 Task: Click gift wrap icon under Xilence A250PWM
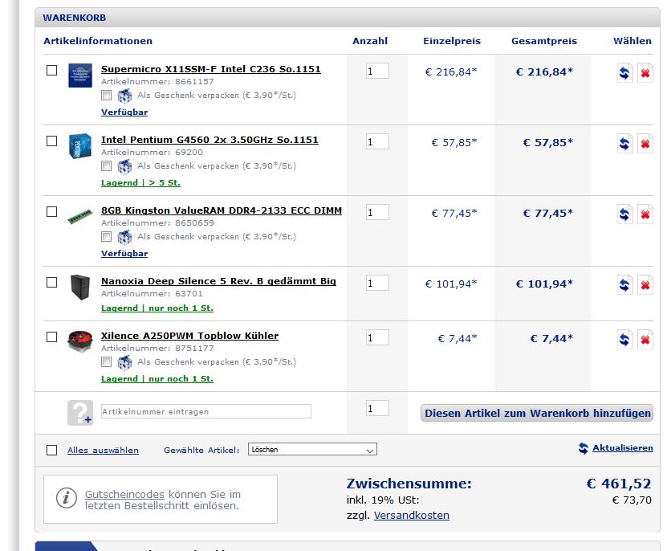(x=124, y=362)
